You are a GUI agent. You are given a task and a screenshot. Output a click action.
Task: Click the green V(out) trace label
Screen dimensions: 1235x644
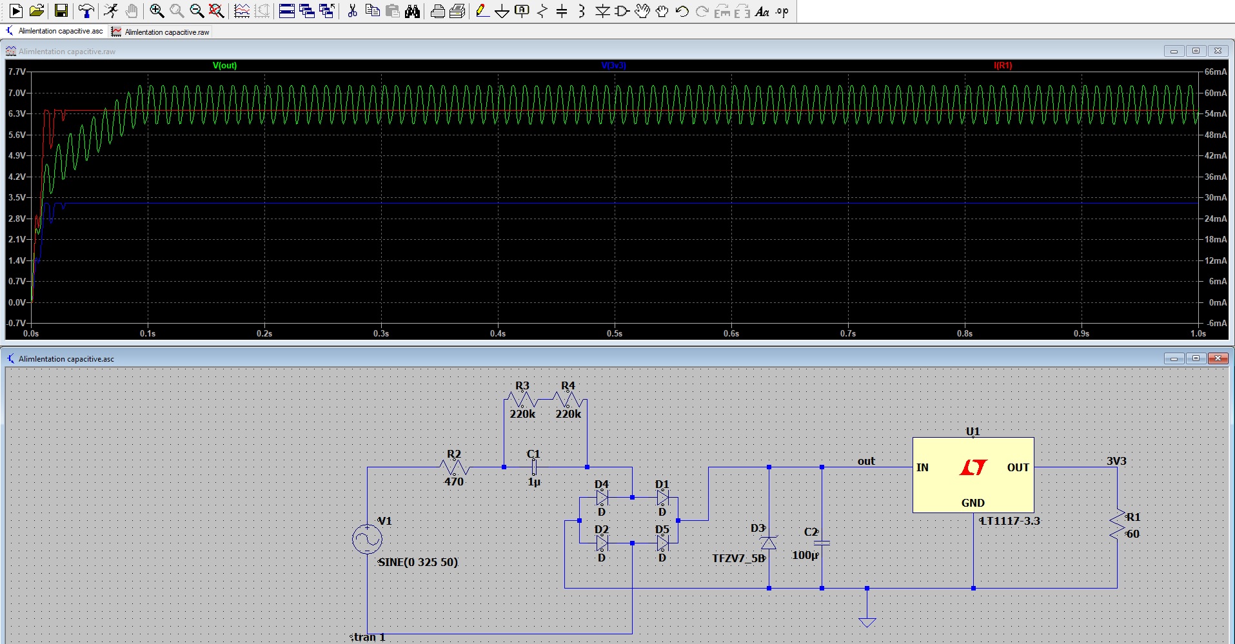pyautogui.click(x=224, y=65)
